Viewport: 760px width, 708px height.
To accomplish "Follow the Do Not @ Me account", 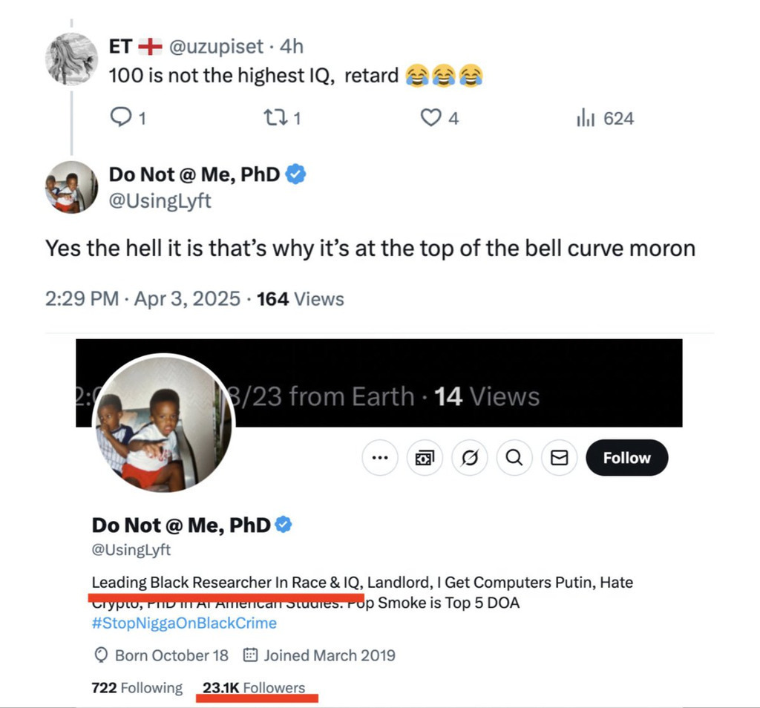I will pyautogui.click(x=626, y=459).
